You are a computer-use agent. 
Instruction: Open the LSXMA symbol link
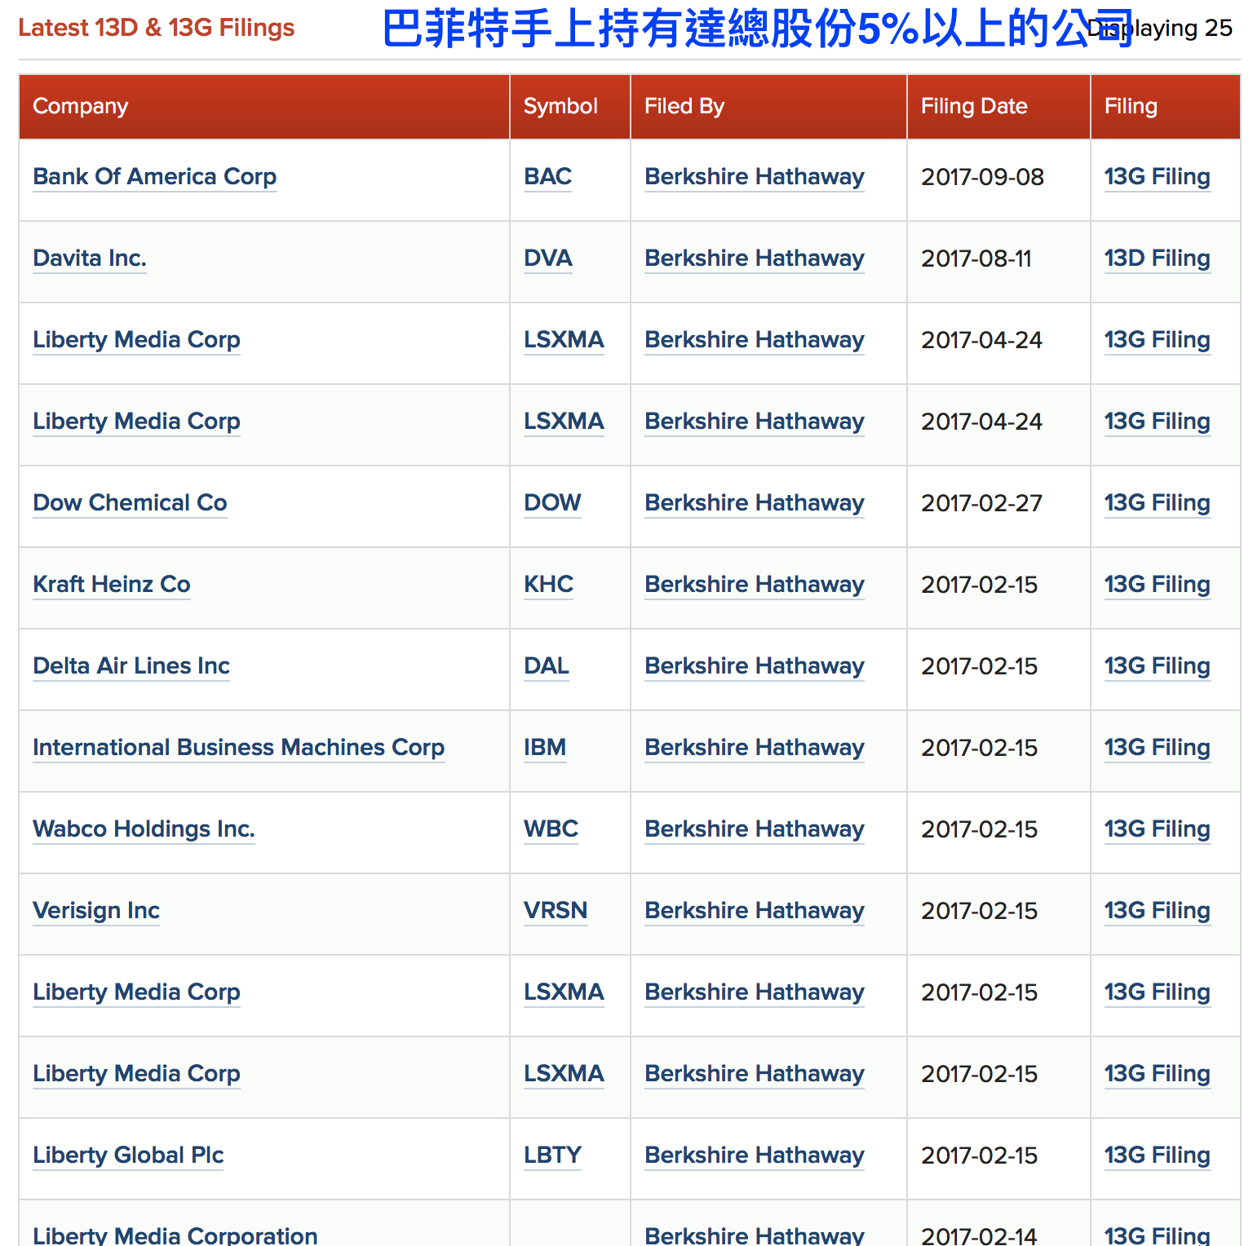[563, 340]
